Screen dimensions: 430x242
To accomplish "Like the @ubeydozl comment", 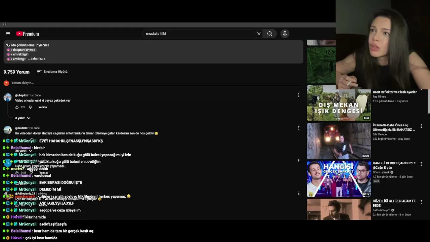I will click(17, 107).
